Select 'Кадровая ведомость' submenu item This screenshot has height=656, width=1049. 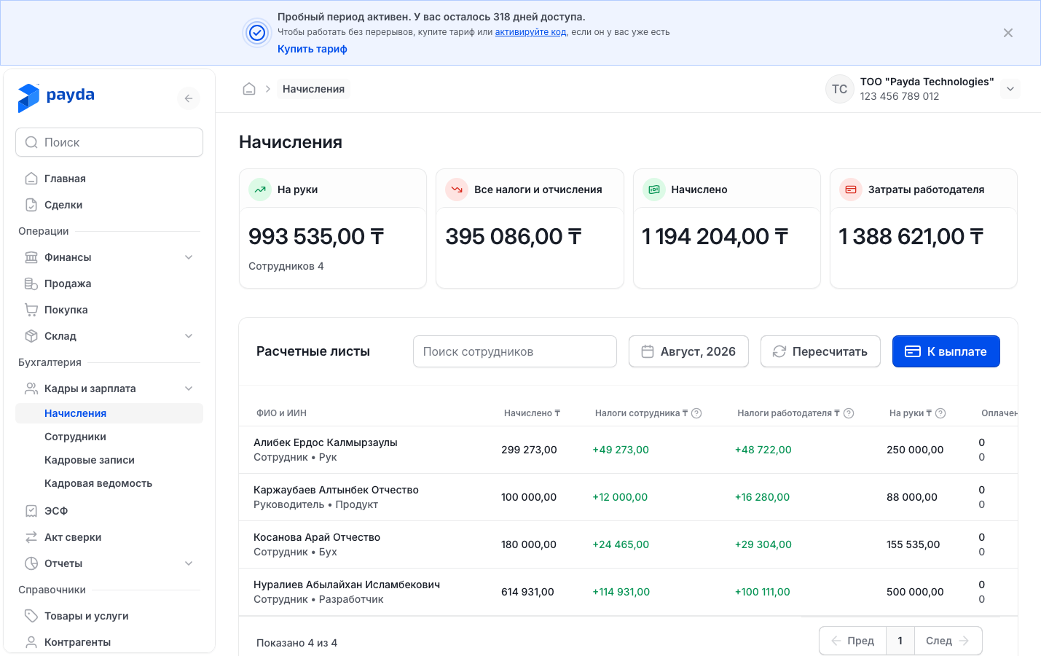(x=109, y=483)
